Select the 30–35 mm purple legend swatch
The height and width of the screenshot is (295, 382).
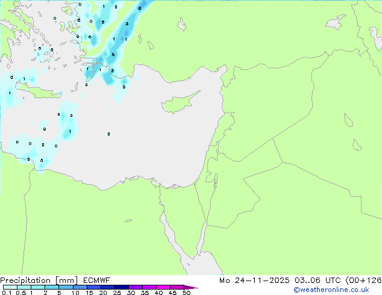(x=136, y=287)
